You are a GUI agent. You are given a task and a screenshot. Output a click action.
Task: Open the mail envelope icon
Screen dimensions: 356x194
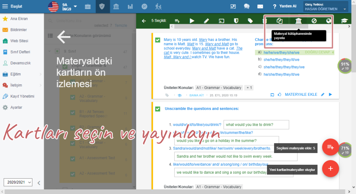[260, 6]
